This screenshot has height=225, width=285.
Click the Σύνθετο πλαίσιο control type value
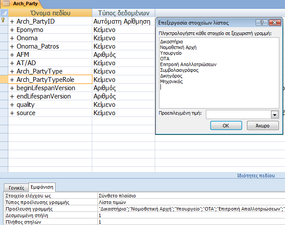pos(191,196)
